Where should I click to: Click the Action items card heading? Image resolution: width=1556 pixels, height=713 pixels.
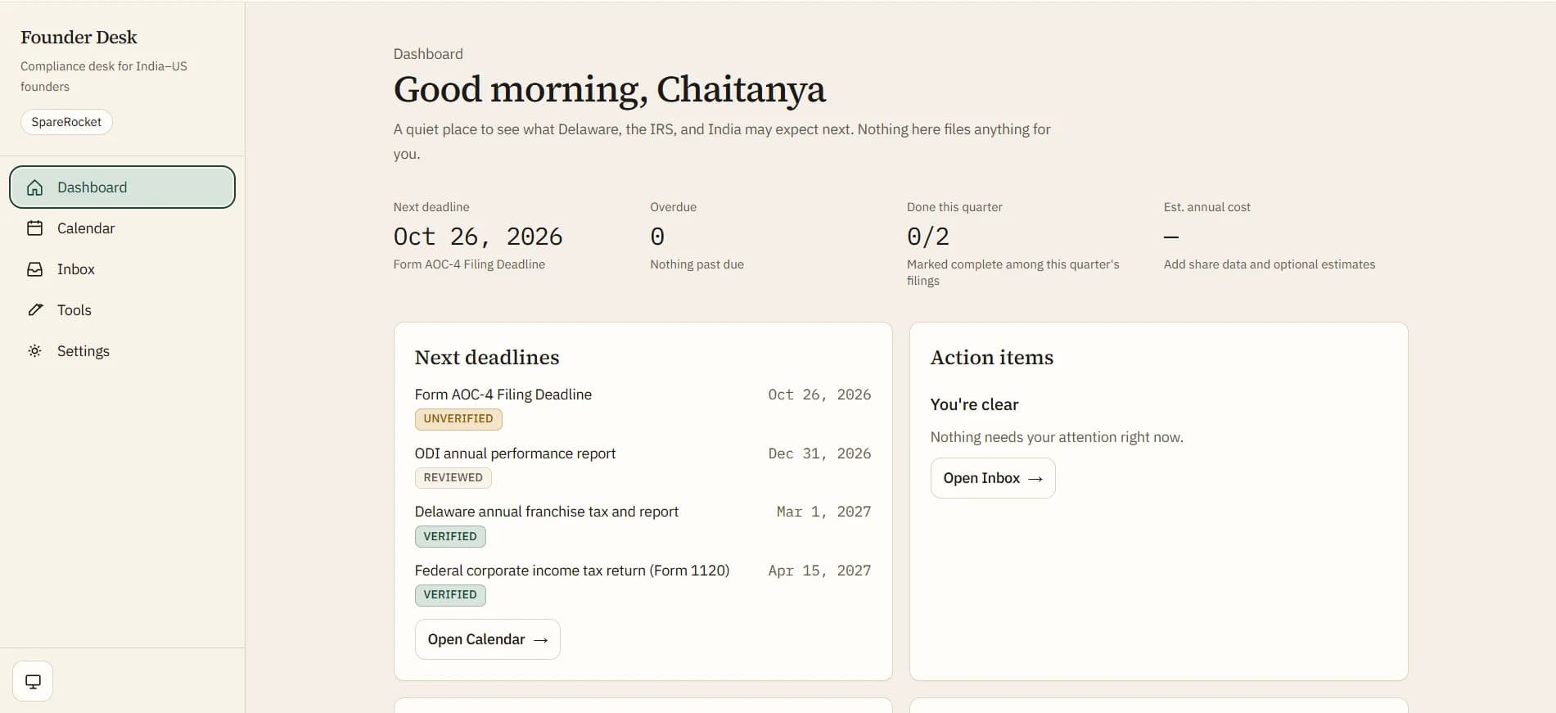click(x=992, y=358)
